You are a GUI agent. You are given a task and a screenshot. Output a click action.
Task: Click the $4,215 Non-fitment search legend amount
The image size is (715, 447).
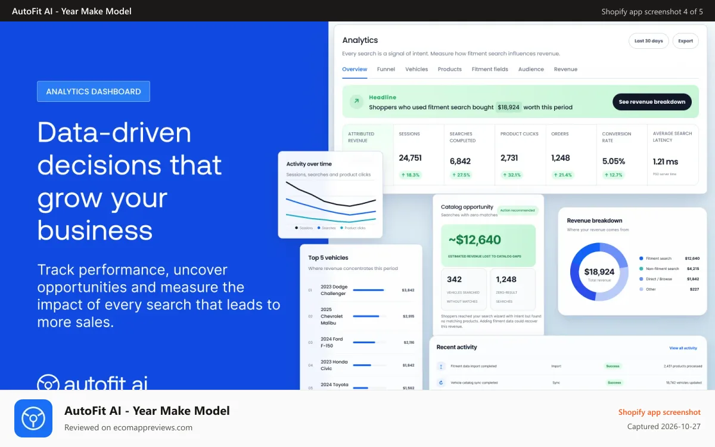point(693,269)
